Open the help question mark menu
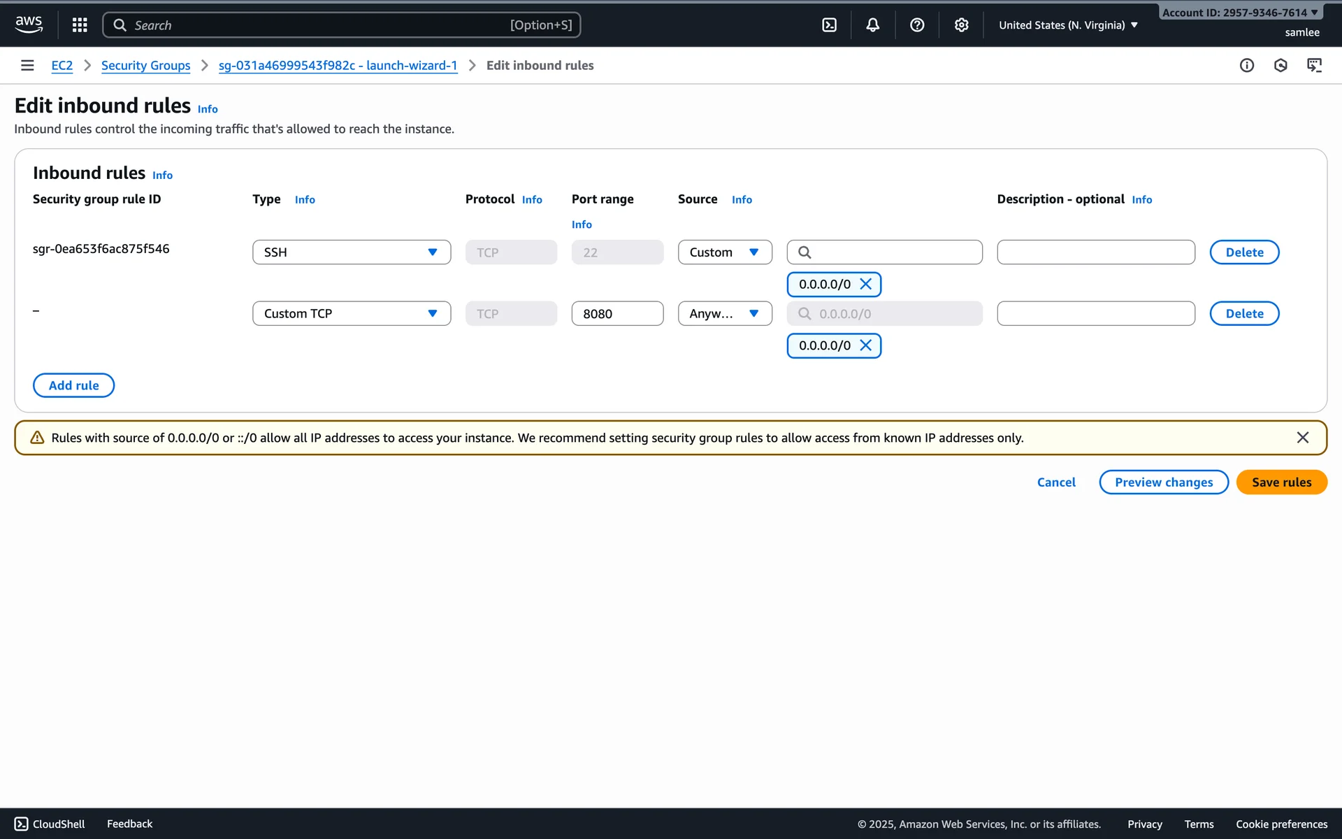 coord(917,25)
